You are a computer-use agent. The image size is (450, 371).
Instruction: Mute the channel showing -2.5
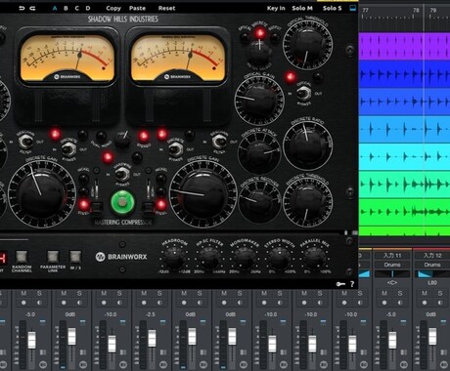[144, 293]
